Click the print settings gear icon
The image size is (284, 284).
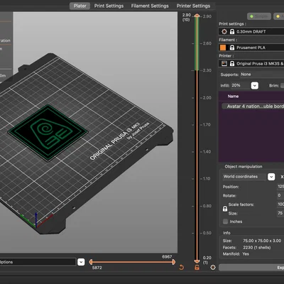[224, 31]
